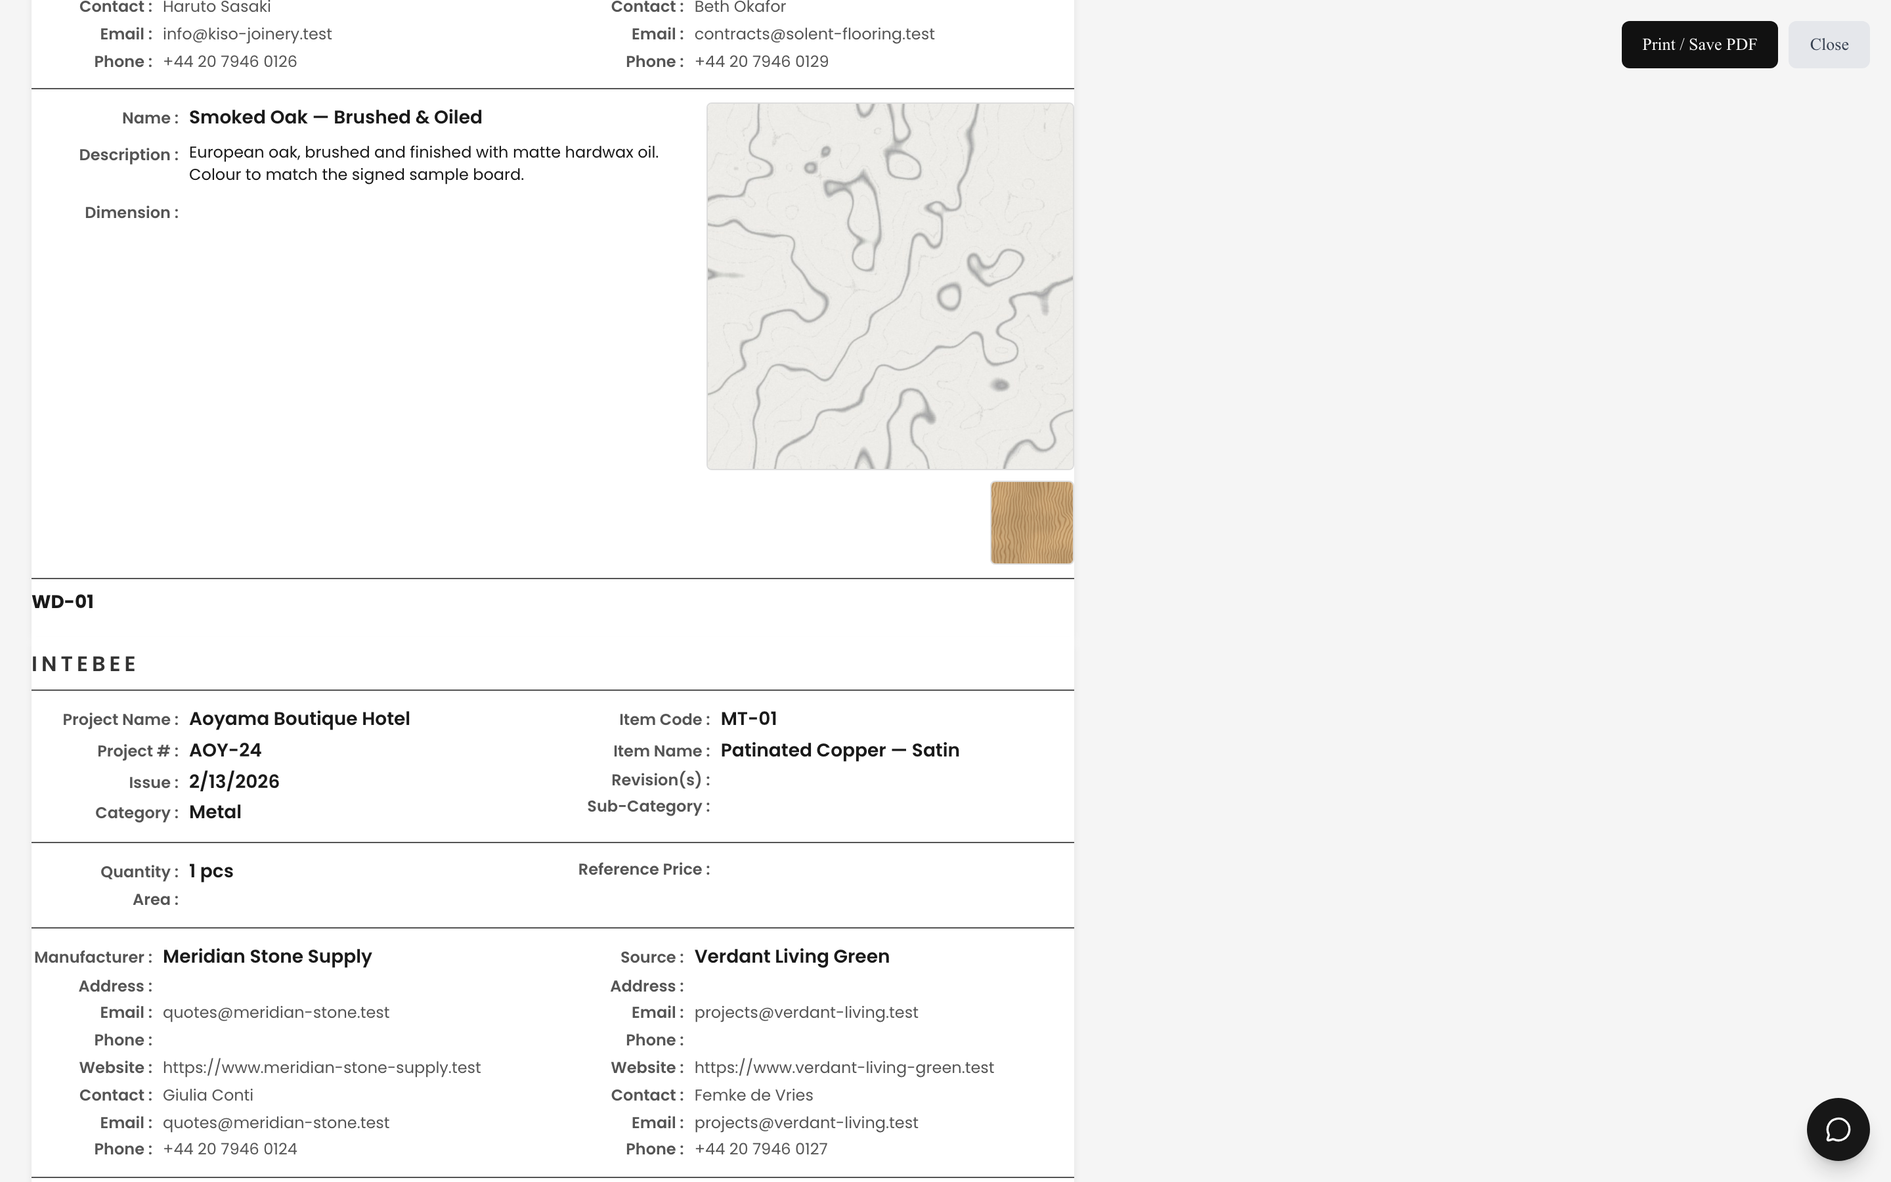Image resolution: width=1891 pixels, height=1182 pixels.
Task: Click contact name Haruto Sasaki
Action: click(x=217, y=8)
